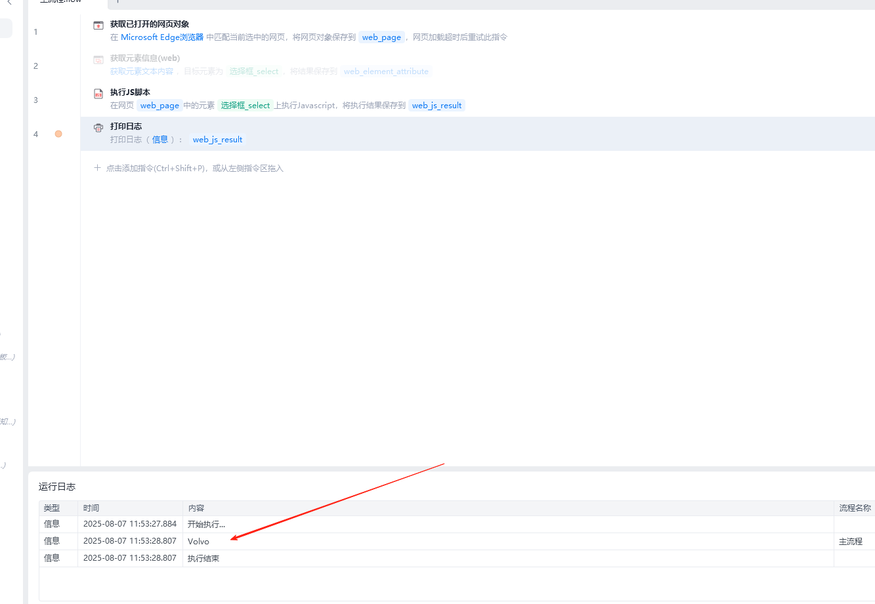The height and width of the screenshot is (604, 875).
Task: Click line number 4 in the gutter
Action: 35,134
